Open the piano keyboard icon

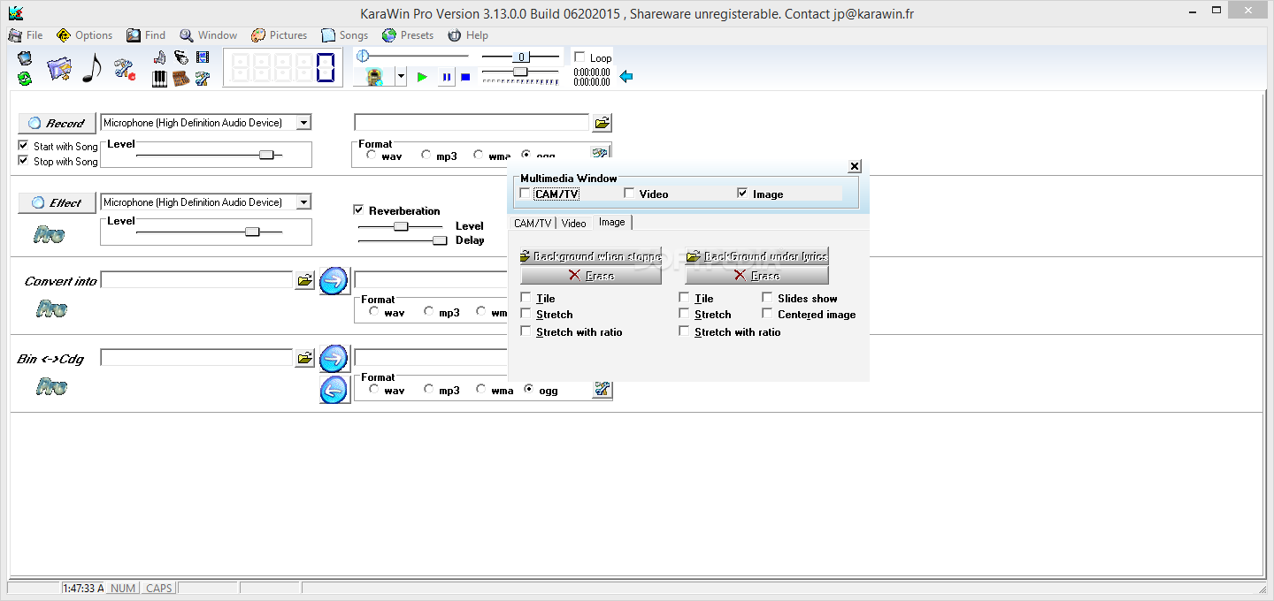(160, 79)
